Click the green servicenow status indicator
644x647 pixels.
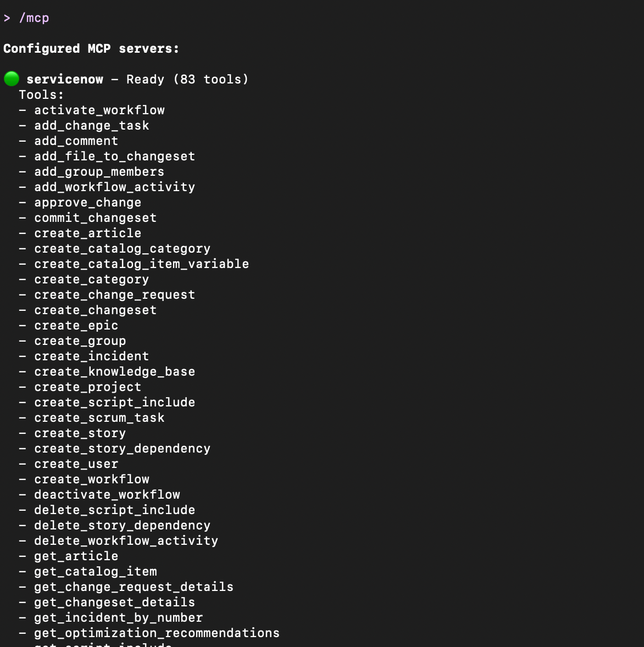point(12,79)
